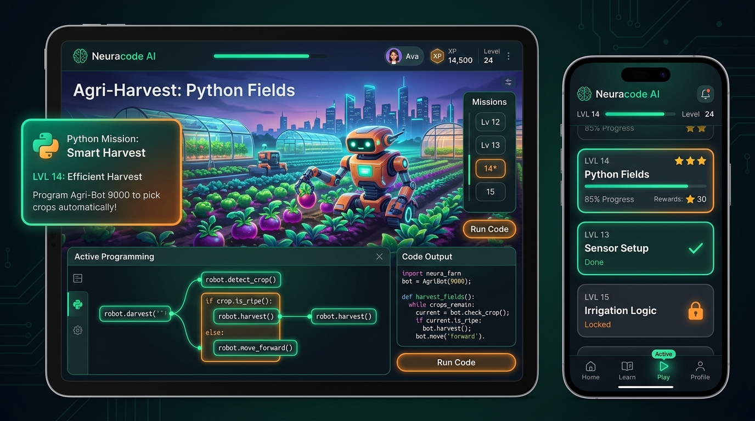Select the active Play tab on phone
This screenshot has width=755, height=421.
pyautogui.click(x=663, y=371)
